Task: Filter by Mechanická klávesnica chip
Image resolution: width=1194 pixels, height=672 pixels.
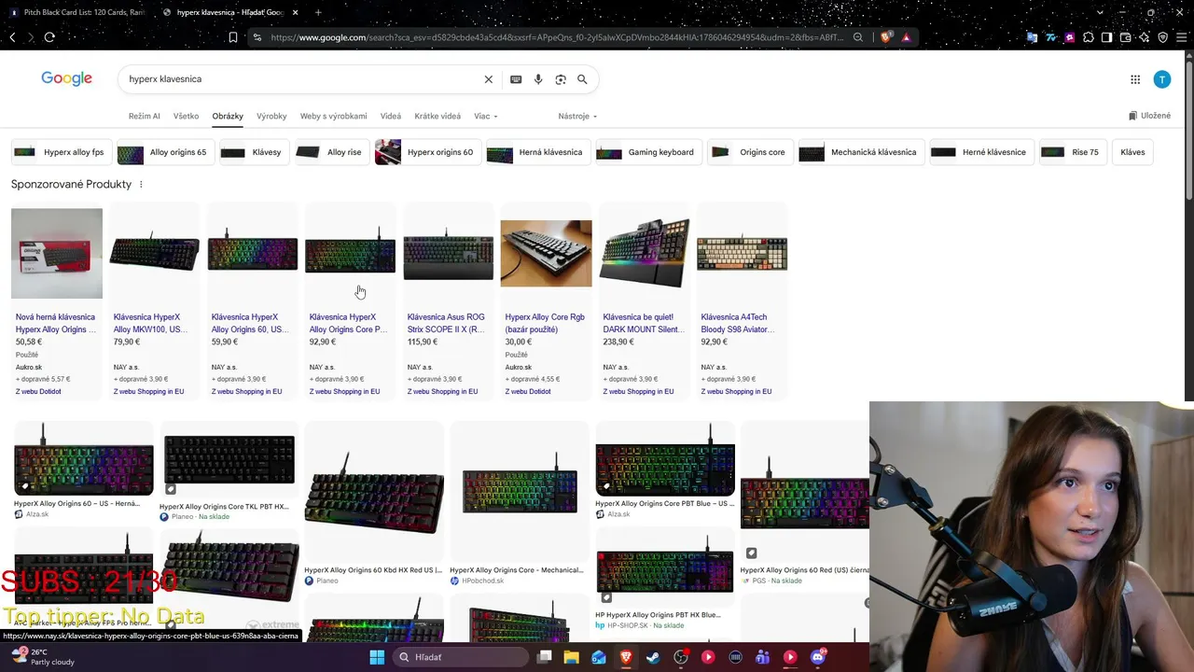Action: (x=862, y=152)
